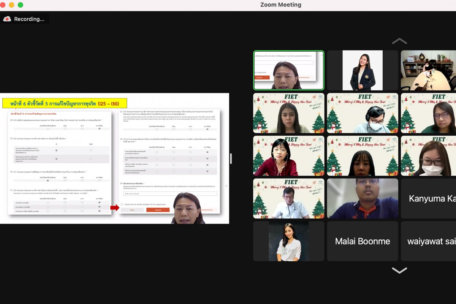
Task: Select the woman with glasses in green top
Action: (428, 113)
